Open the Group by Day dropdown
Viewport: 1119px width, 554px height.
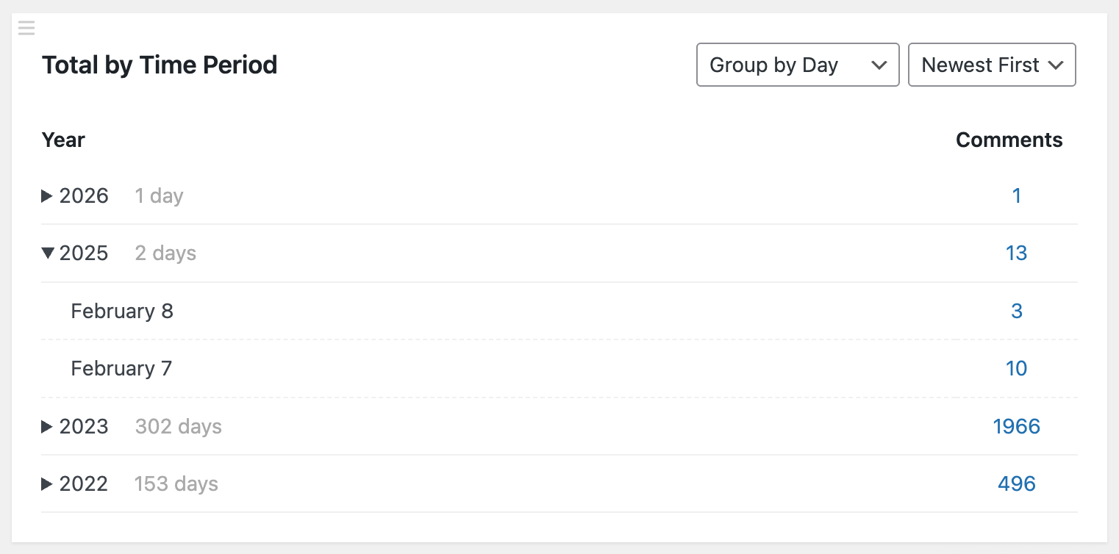click(x=798, y=65)
